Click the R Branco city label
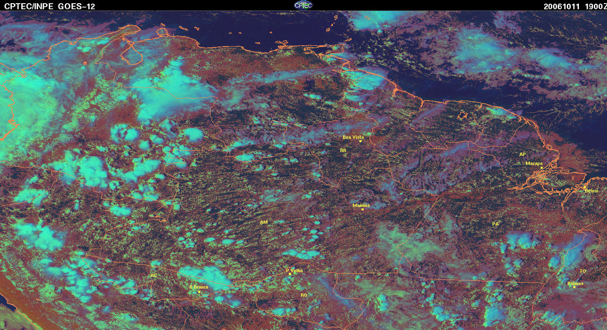 pyautogui.click(x=199, y=287)
